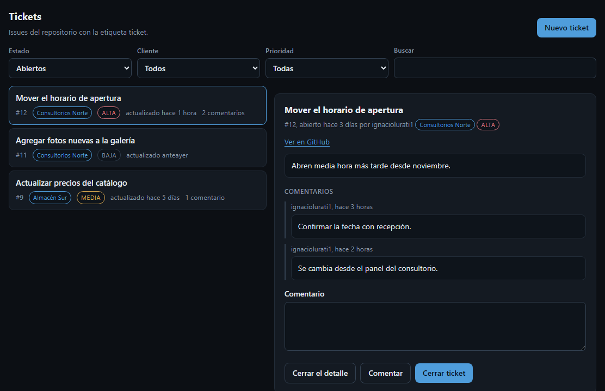
Task: Open ticket 'Actualizar precios del catálogo'
Action: [137, 190]
